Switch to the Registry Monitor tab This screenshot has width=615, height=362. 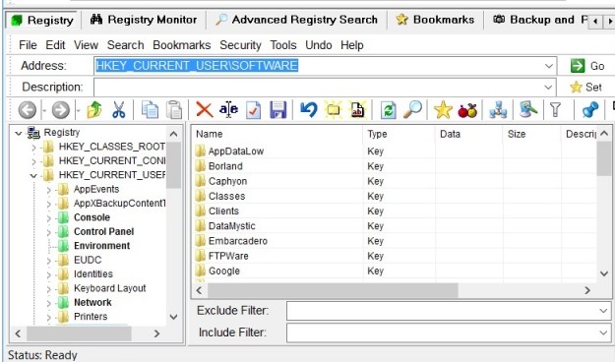coord(144,20)
